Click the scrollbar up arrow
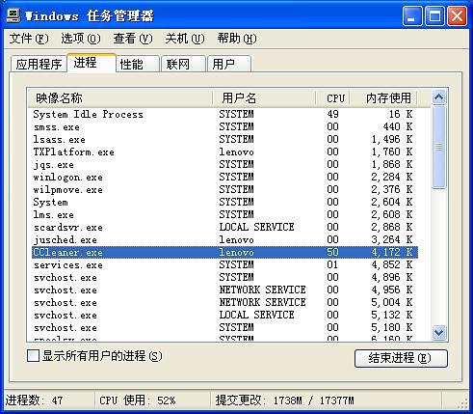 click(438, 97)
